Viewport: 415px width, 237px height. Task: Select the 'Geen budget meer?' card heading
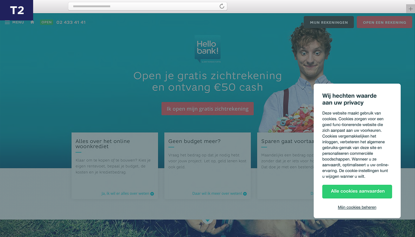pyautogui.click(x=195, y=141)
